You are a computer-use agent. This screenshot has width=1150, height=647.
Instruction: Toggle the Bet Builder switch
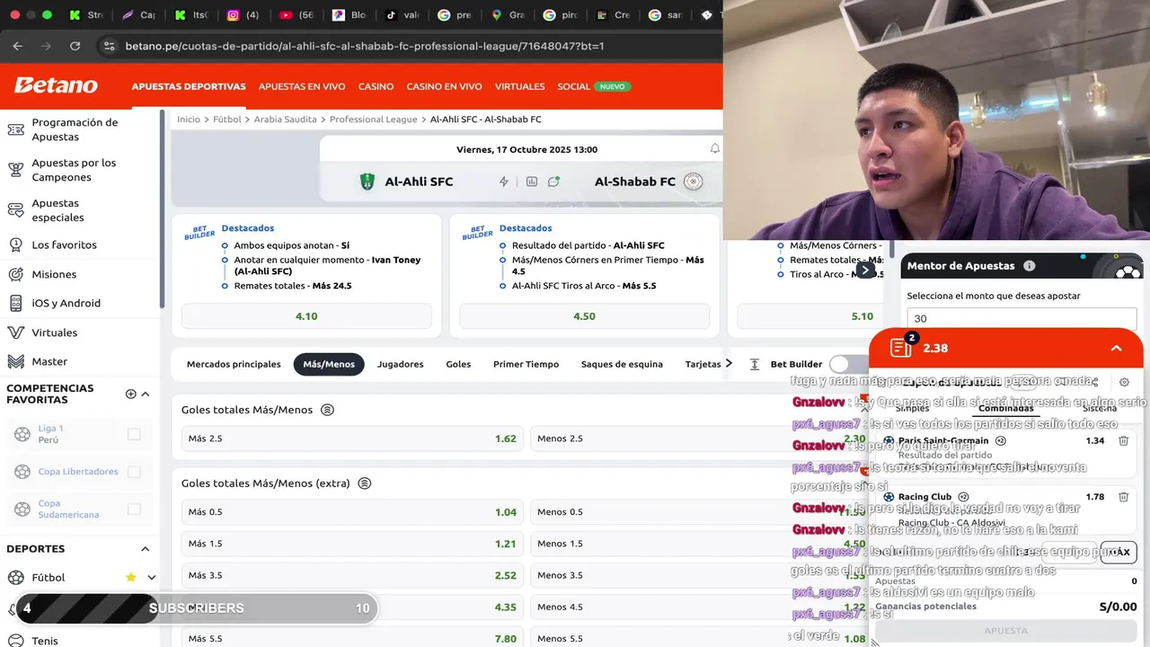click(x=849, y=364)
